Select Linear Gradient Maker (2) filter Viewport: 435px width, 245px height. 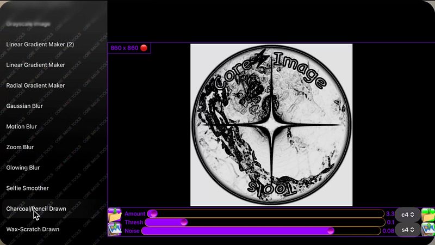tap(40, 45)
